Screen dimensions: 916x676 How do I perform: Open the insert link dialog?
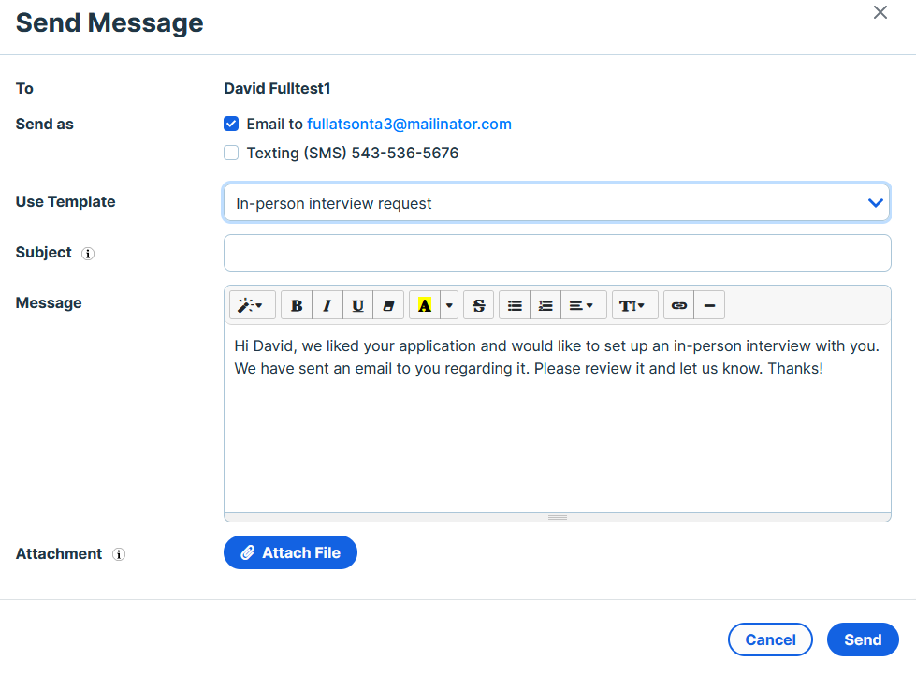(679, 305)
